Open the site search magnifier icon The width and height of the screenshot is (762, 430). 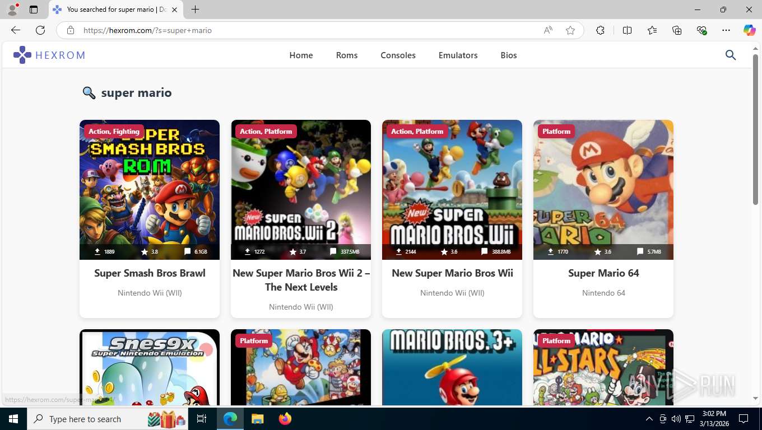(731, 55)
